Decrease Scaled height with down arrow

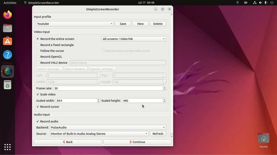coord(164,102)
